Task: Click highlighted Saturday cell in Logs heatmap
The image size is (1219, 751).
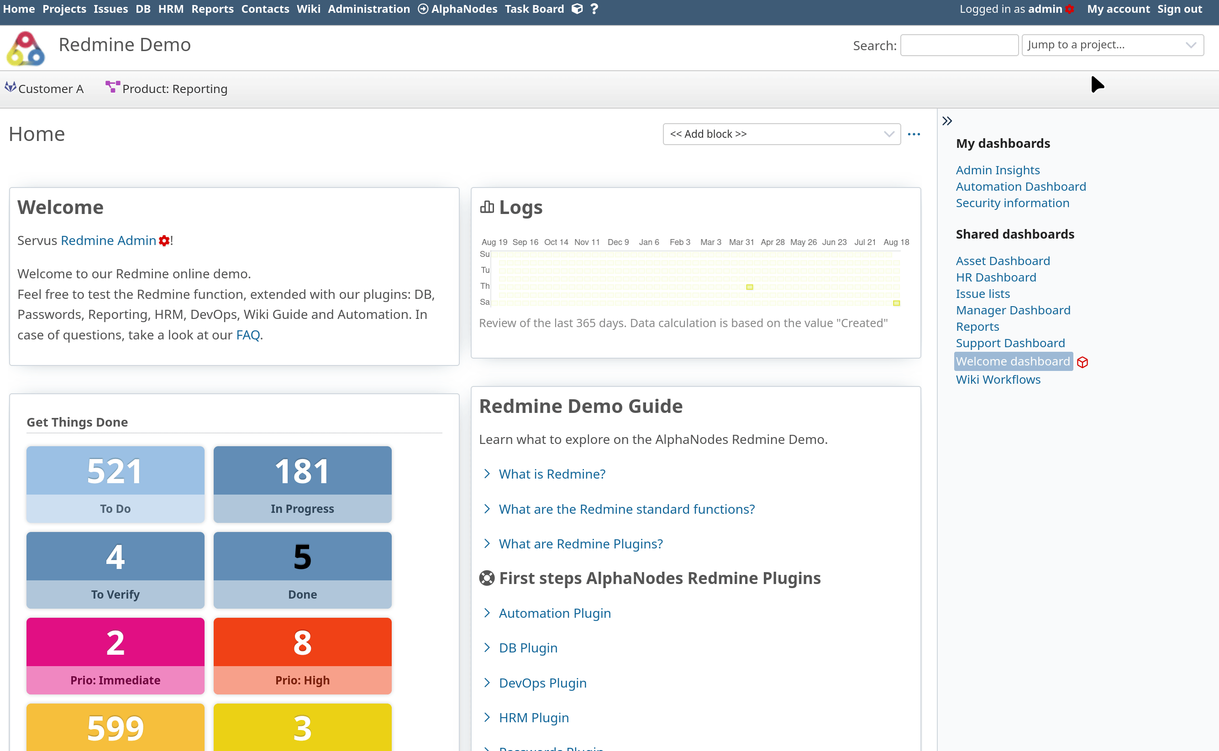Action: pyautogui.click(x=897, y=302)
